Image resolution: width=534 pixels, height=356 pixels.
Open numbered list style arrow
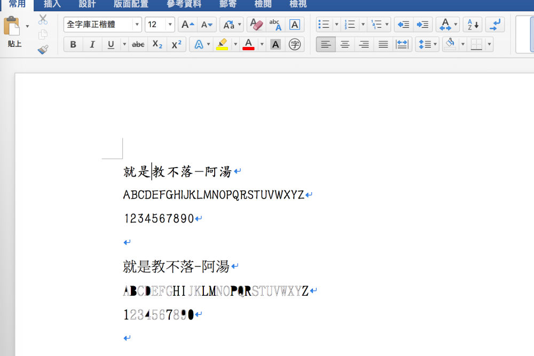click(363, 25)
